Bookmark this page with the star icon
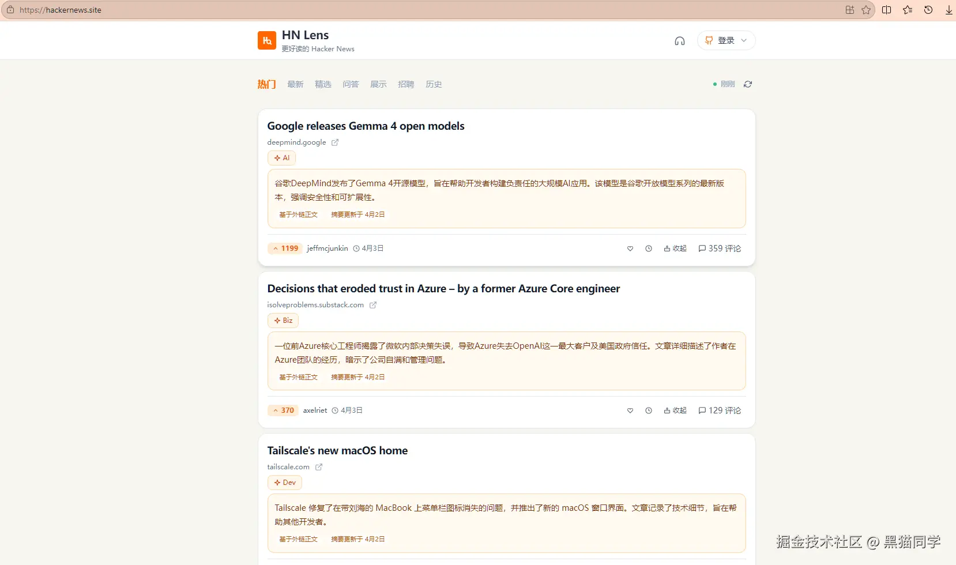The image size is (956, 565). tap(866, 10)
